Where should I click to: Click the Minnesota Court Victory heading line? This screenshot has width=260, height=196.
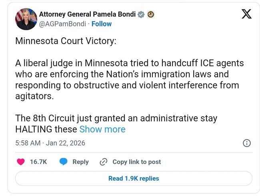66,41
